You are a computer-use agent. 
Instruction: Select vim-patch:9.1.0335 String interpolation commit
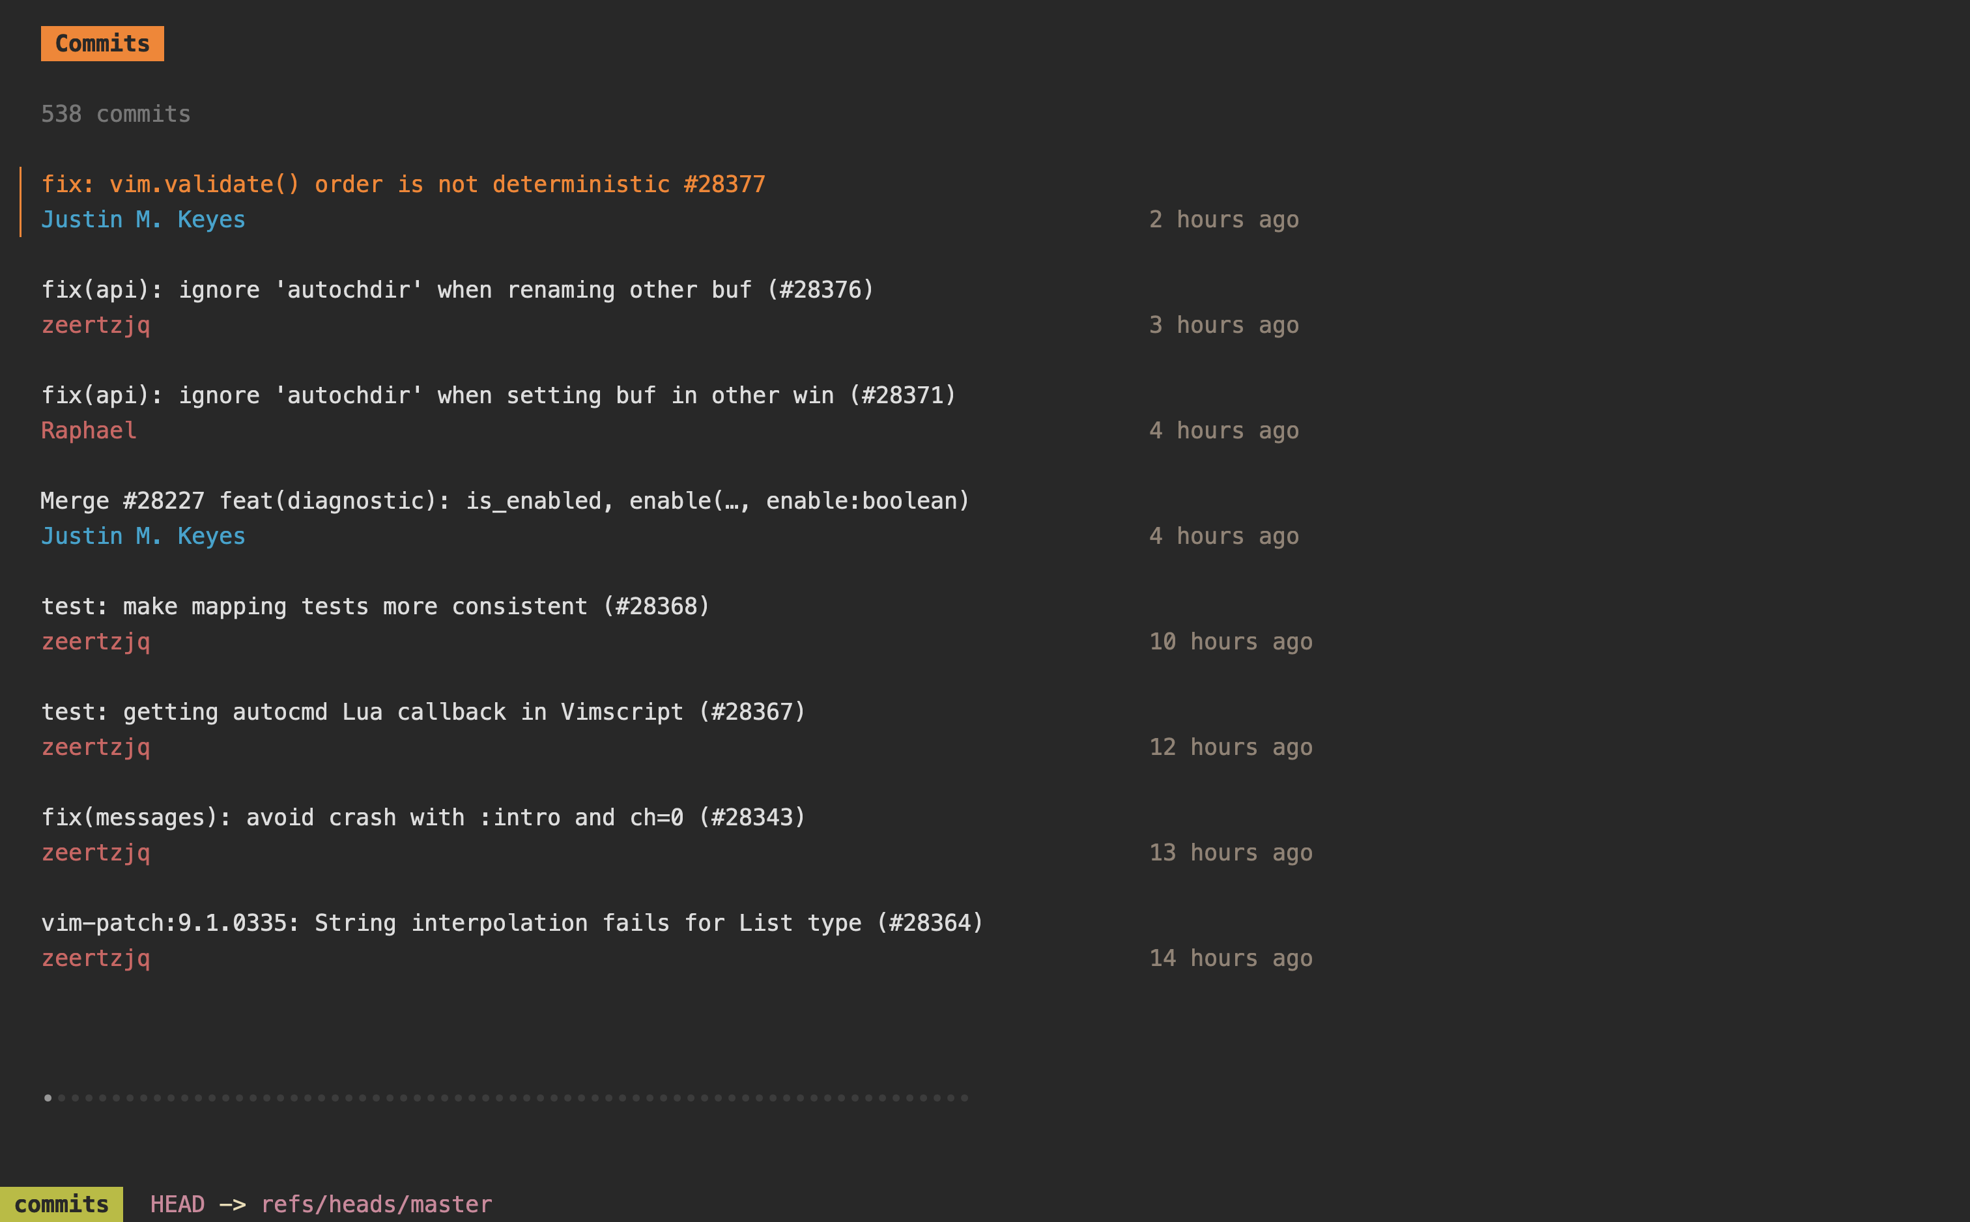coord(512,923)
